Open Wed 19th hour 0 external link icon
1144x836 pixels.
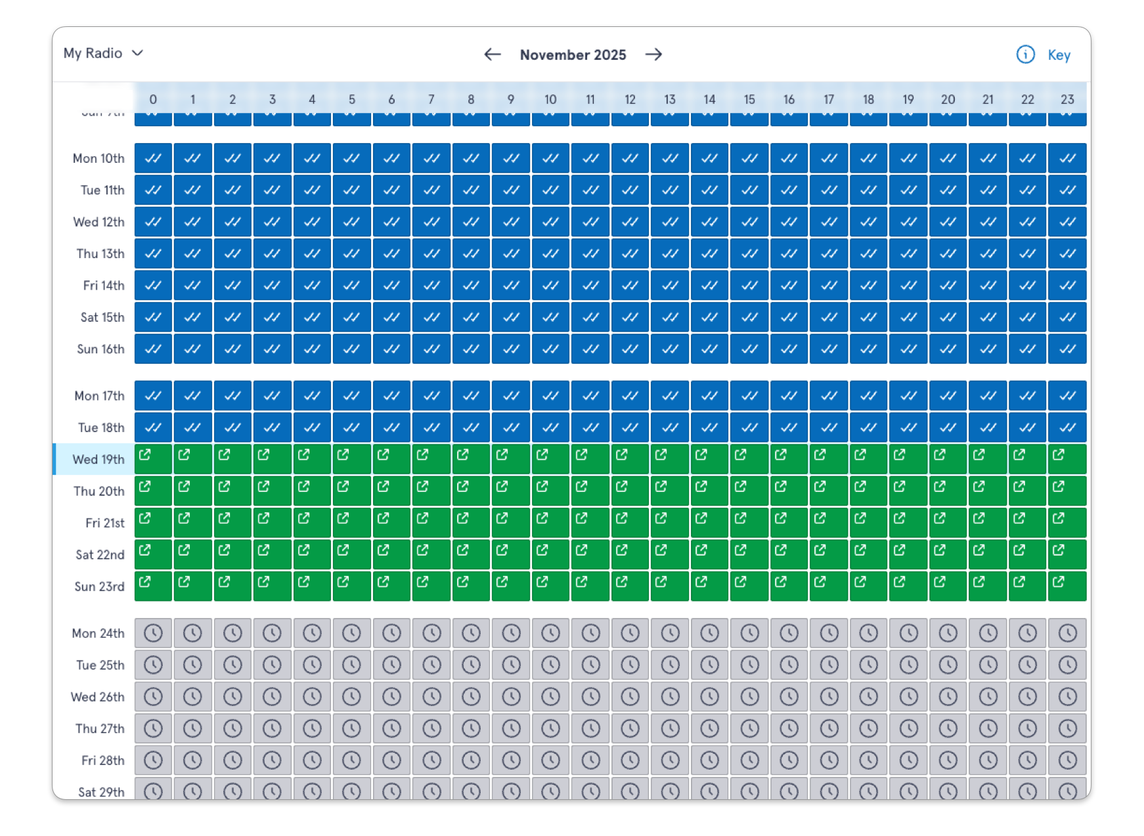145,454
